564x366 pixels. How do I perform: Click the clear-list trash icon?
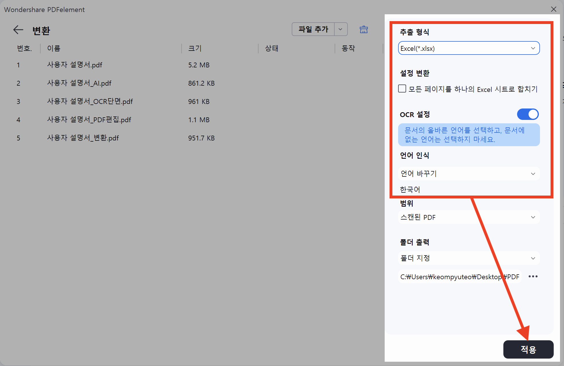tap(364, 29)
